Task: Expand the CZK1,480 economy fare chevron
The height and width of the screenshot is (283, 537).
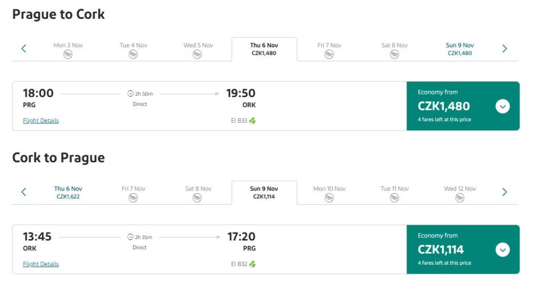Action: 502,107
